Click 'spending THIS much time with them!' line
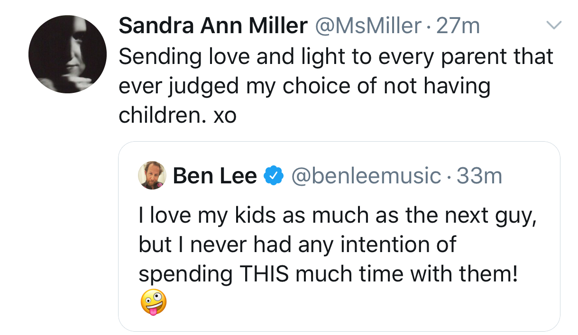578x335 pixels. pyautogui.click(x=328, y=274)
